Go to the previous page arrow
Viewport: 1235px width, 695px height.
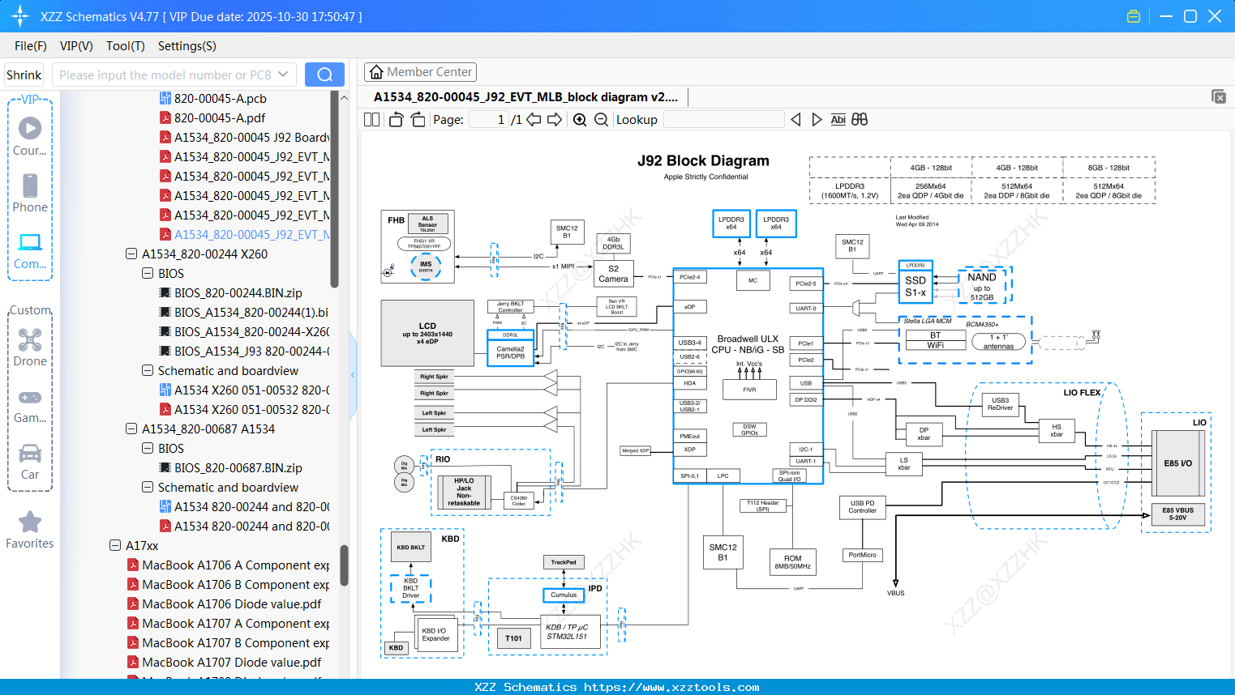click(534, 120)
